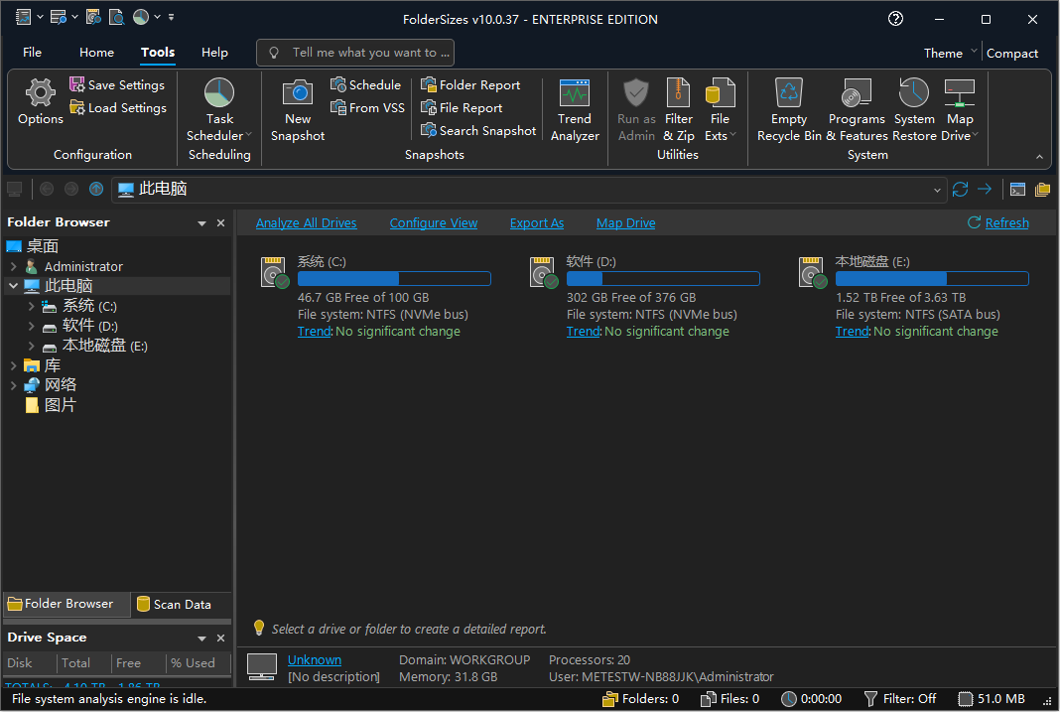Viewport: 1060px width, 712px height.
Task: Open the Theme dropdown
Action: 950,54
